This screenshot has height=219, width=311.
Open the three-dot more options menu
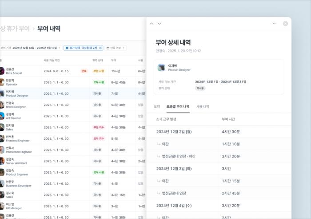275,24
